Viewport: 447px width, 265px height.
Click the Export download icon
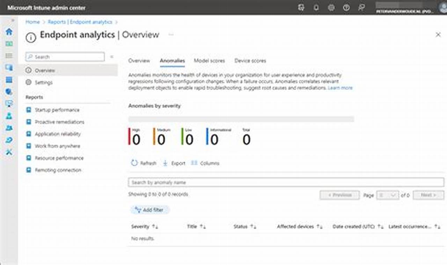pos(166,163)
